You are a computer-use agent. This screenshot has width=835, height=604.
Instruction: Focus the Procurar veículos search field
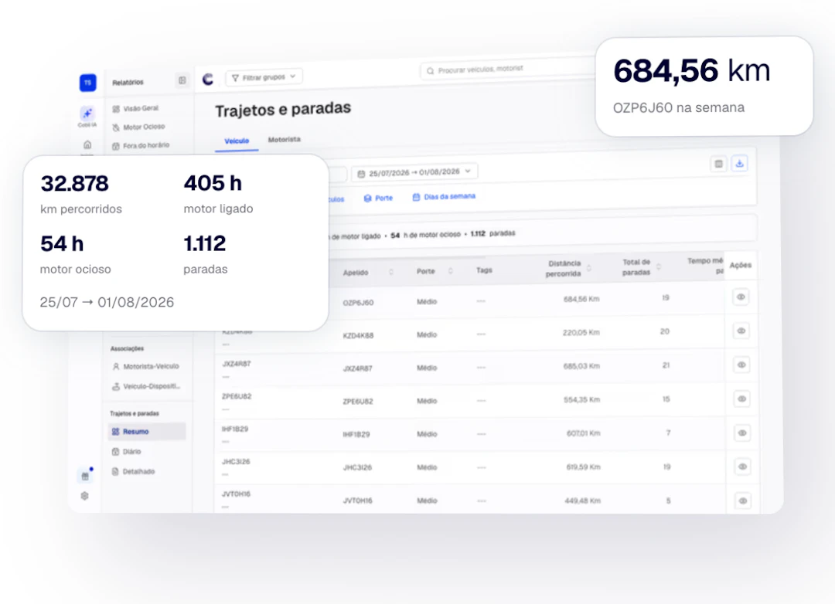tap(506, 70)
